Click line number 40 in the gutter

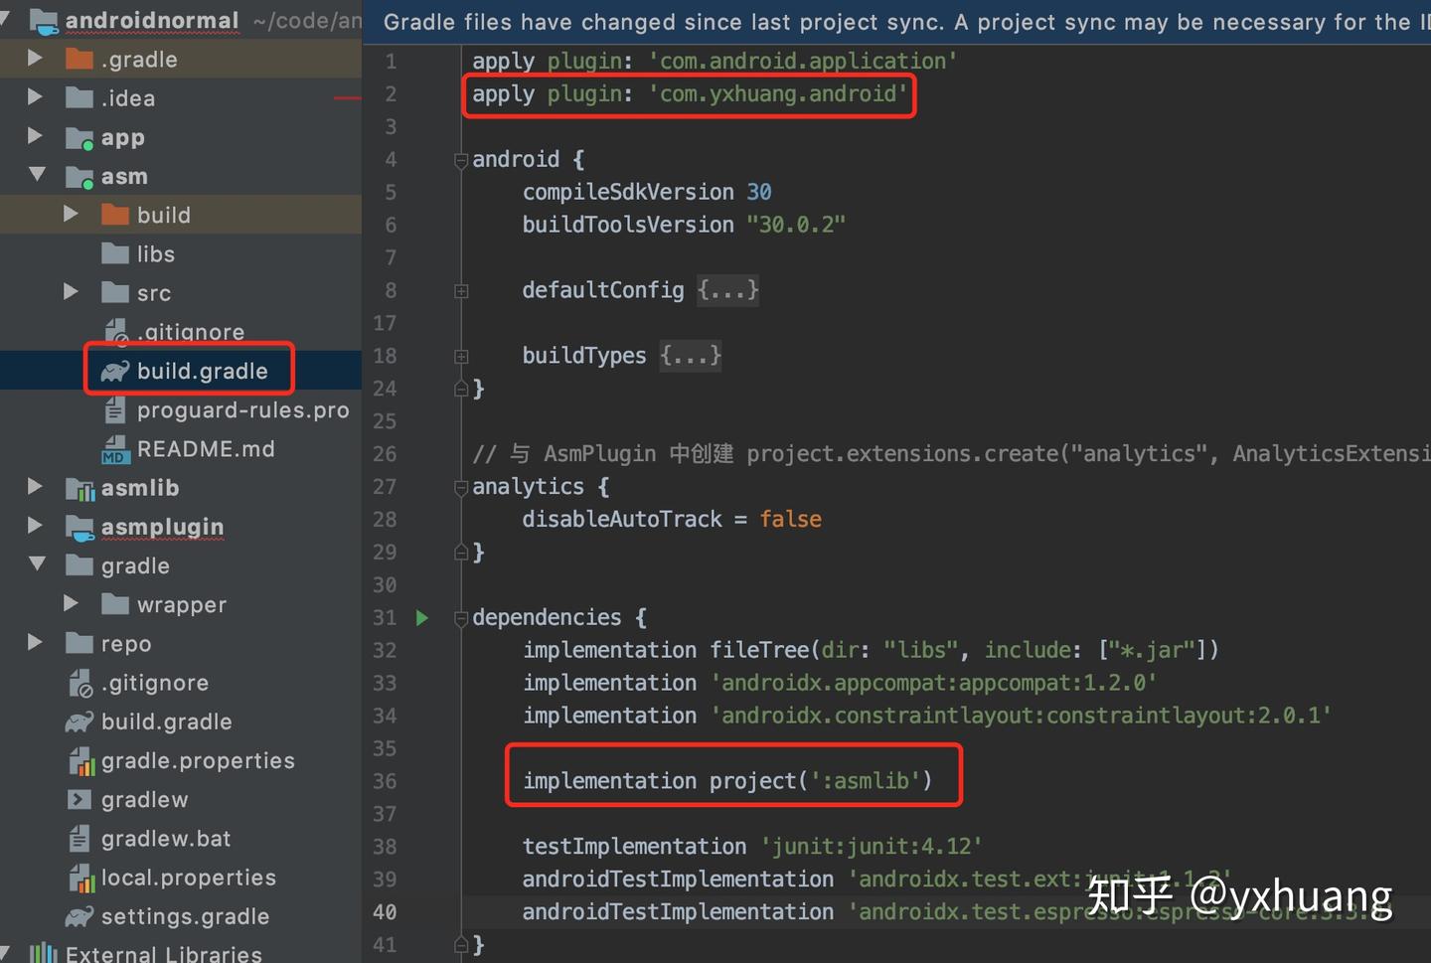[385, 912]
